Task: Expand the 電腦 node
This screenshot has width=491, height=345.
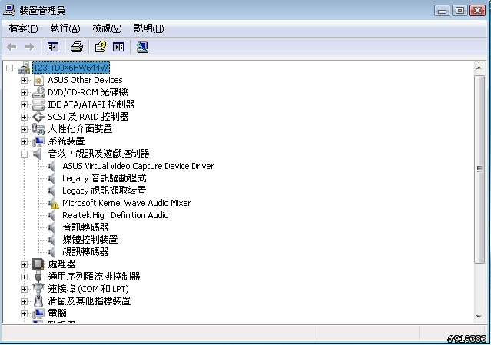Action: pyautogui.click(x=24, y=313)
